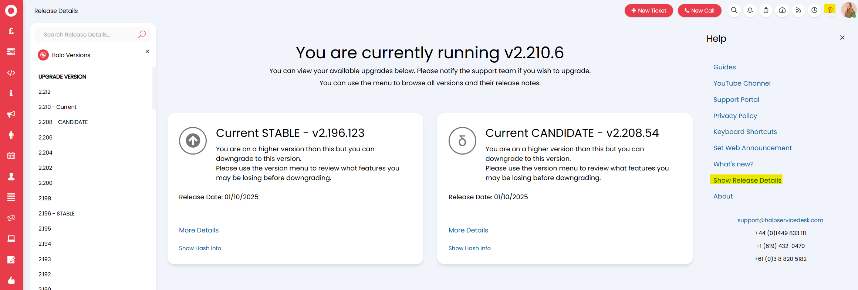858x290 pixels.
Task: Open the clipboard checklist icon in header
Action: click(x=766, y=10)
